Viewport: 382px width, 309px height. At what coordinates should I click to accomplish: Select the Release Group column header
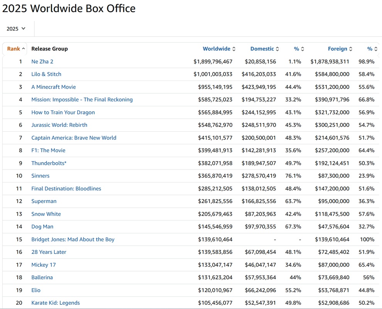pyautogui.click(x=49, y=49)
